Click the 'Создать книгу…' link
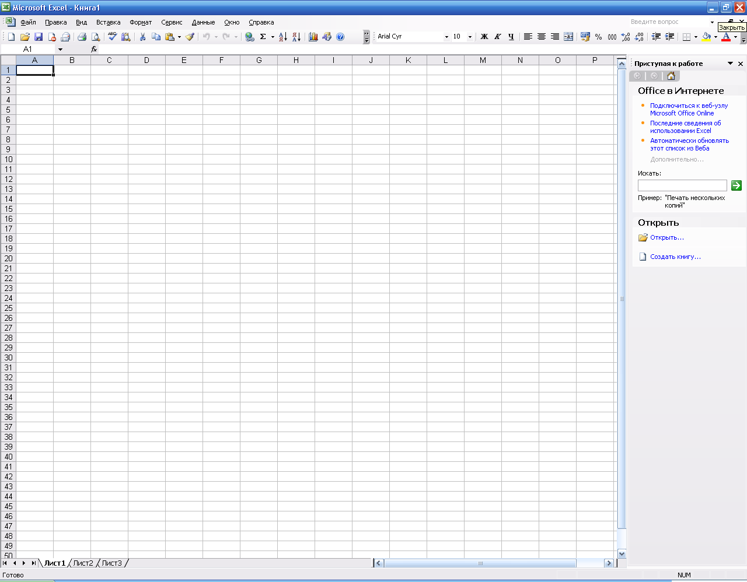 point(676,257)
